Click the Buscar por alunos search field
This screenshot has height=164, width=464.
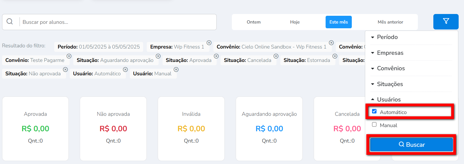(x=118, y=22)
